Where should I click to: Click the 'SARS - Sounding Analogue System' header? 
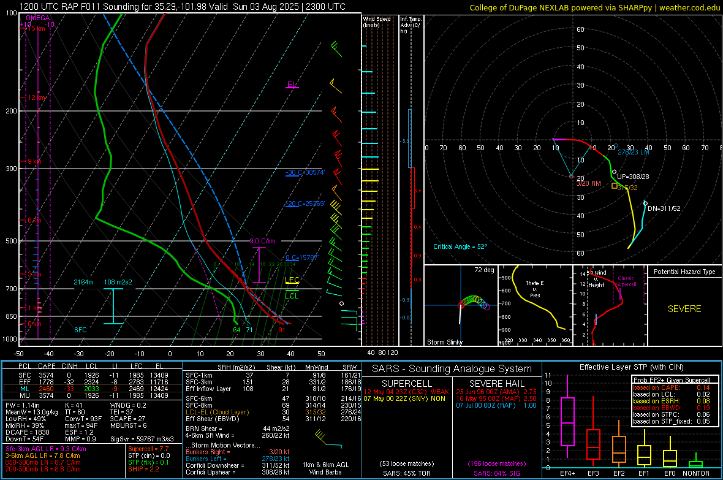tap(452, 369)
